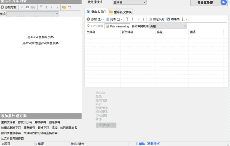Add the 按列表重命名 method
The height and width of the screenshot is (146, 230).
69,128
